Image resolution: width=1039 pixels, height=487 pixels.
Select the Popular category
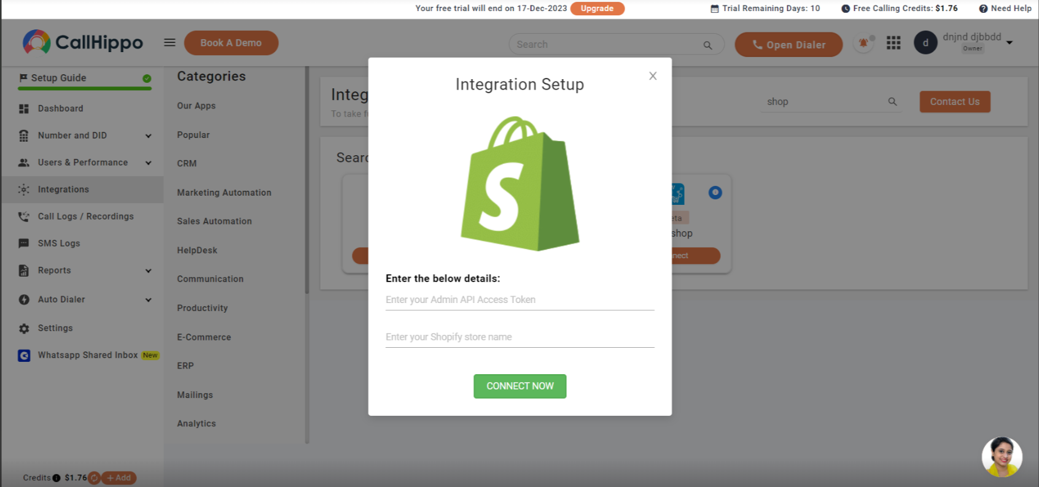click(193, 135)
